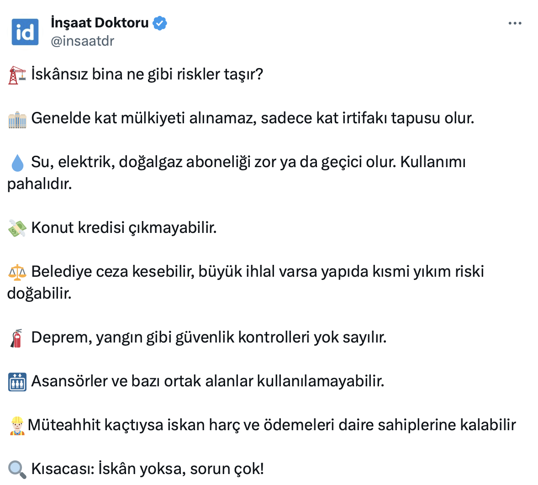Click the blue verified badge
The image size is (538, 485).
tap(159, 23)
